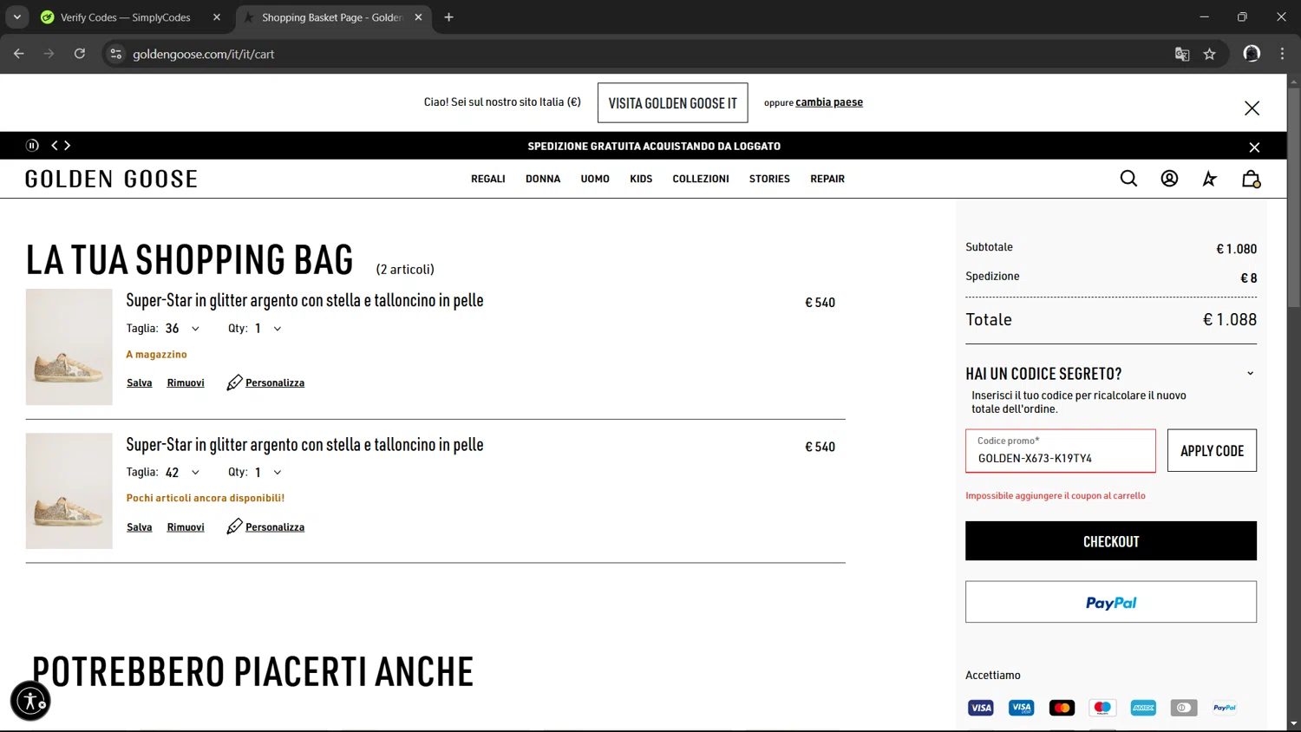Screen dimensions: 1301x732
Task: View site information icon in address bar
Action: 115,54
